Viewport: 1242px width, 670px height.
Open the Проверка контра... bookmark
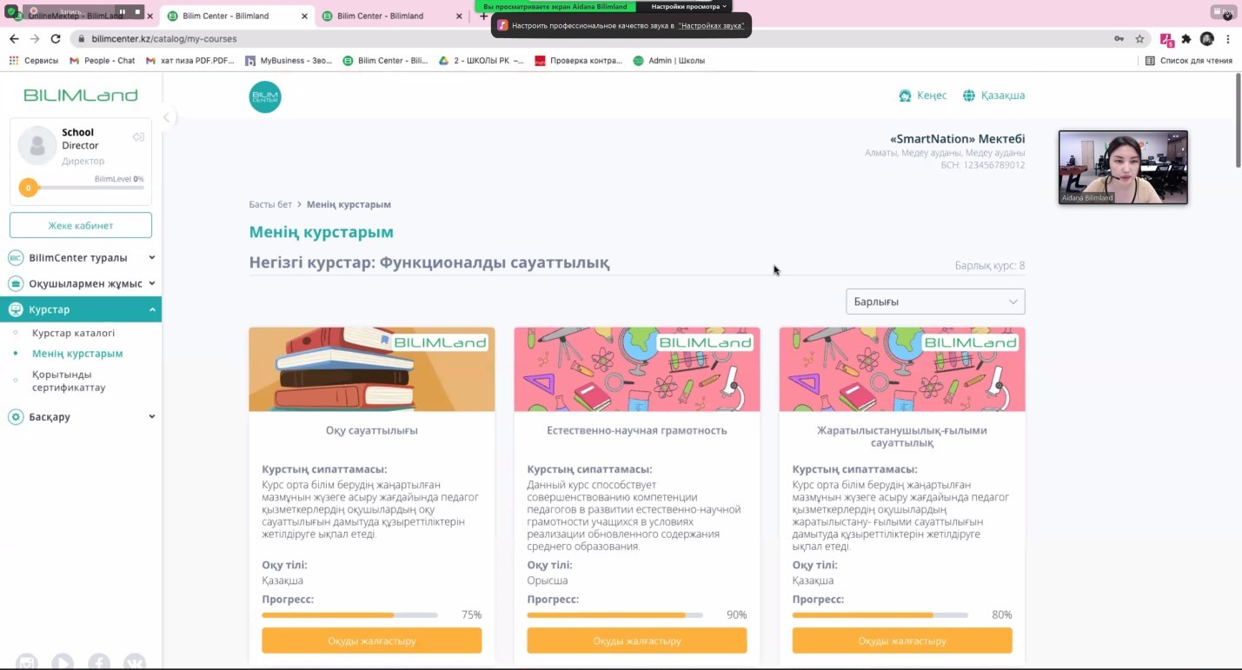(x=579, y=61)
